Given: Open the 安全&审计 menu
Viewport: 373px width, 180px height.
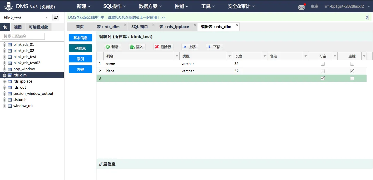Looking at the screenshot, I should click(x=241, y=6).
